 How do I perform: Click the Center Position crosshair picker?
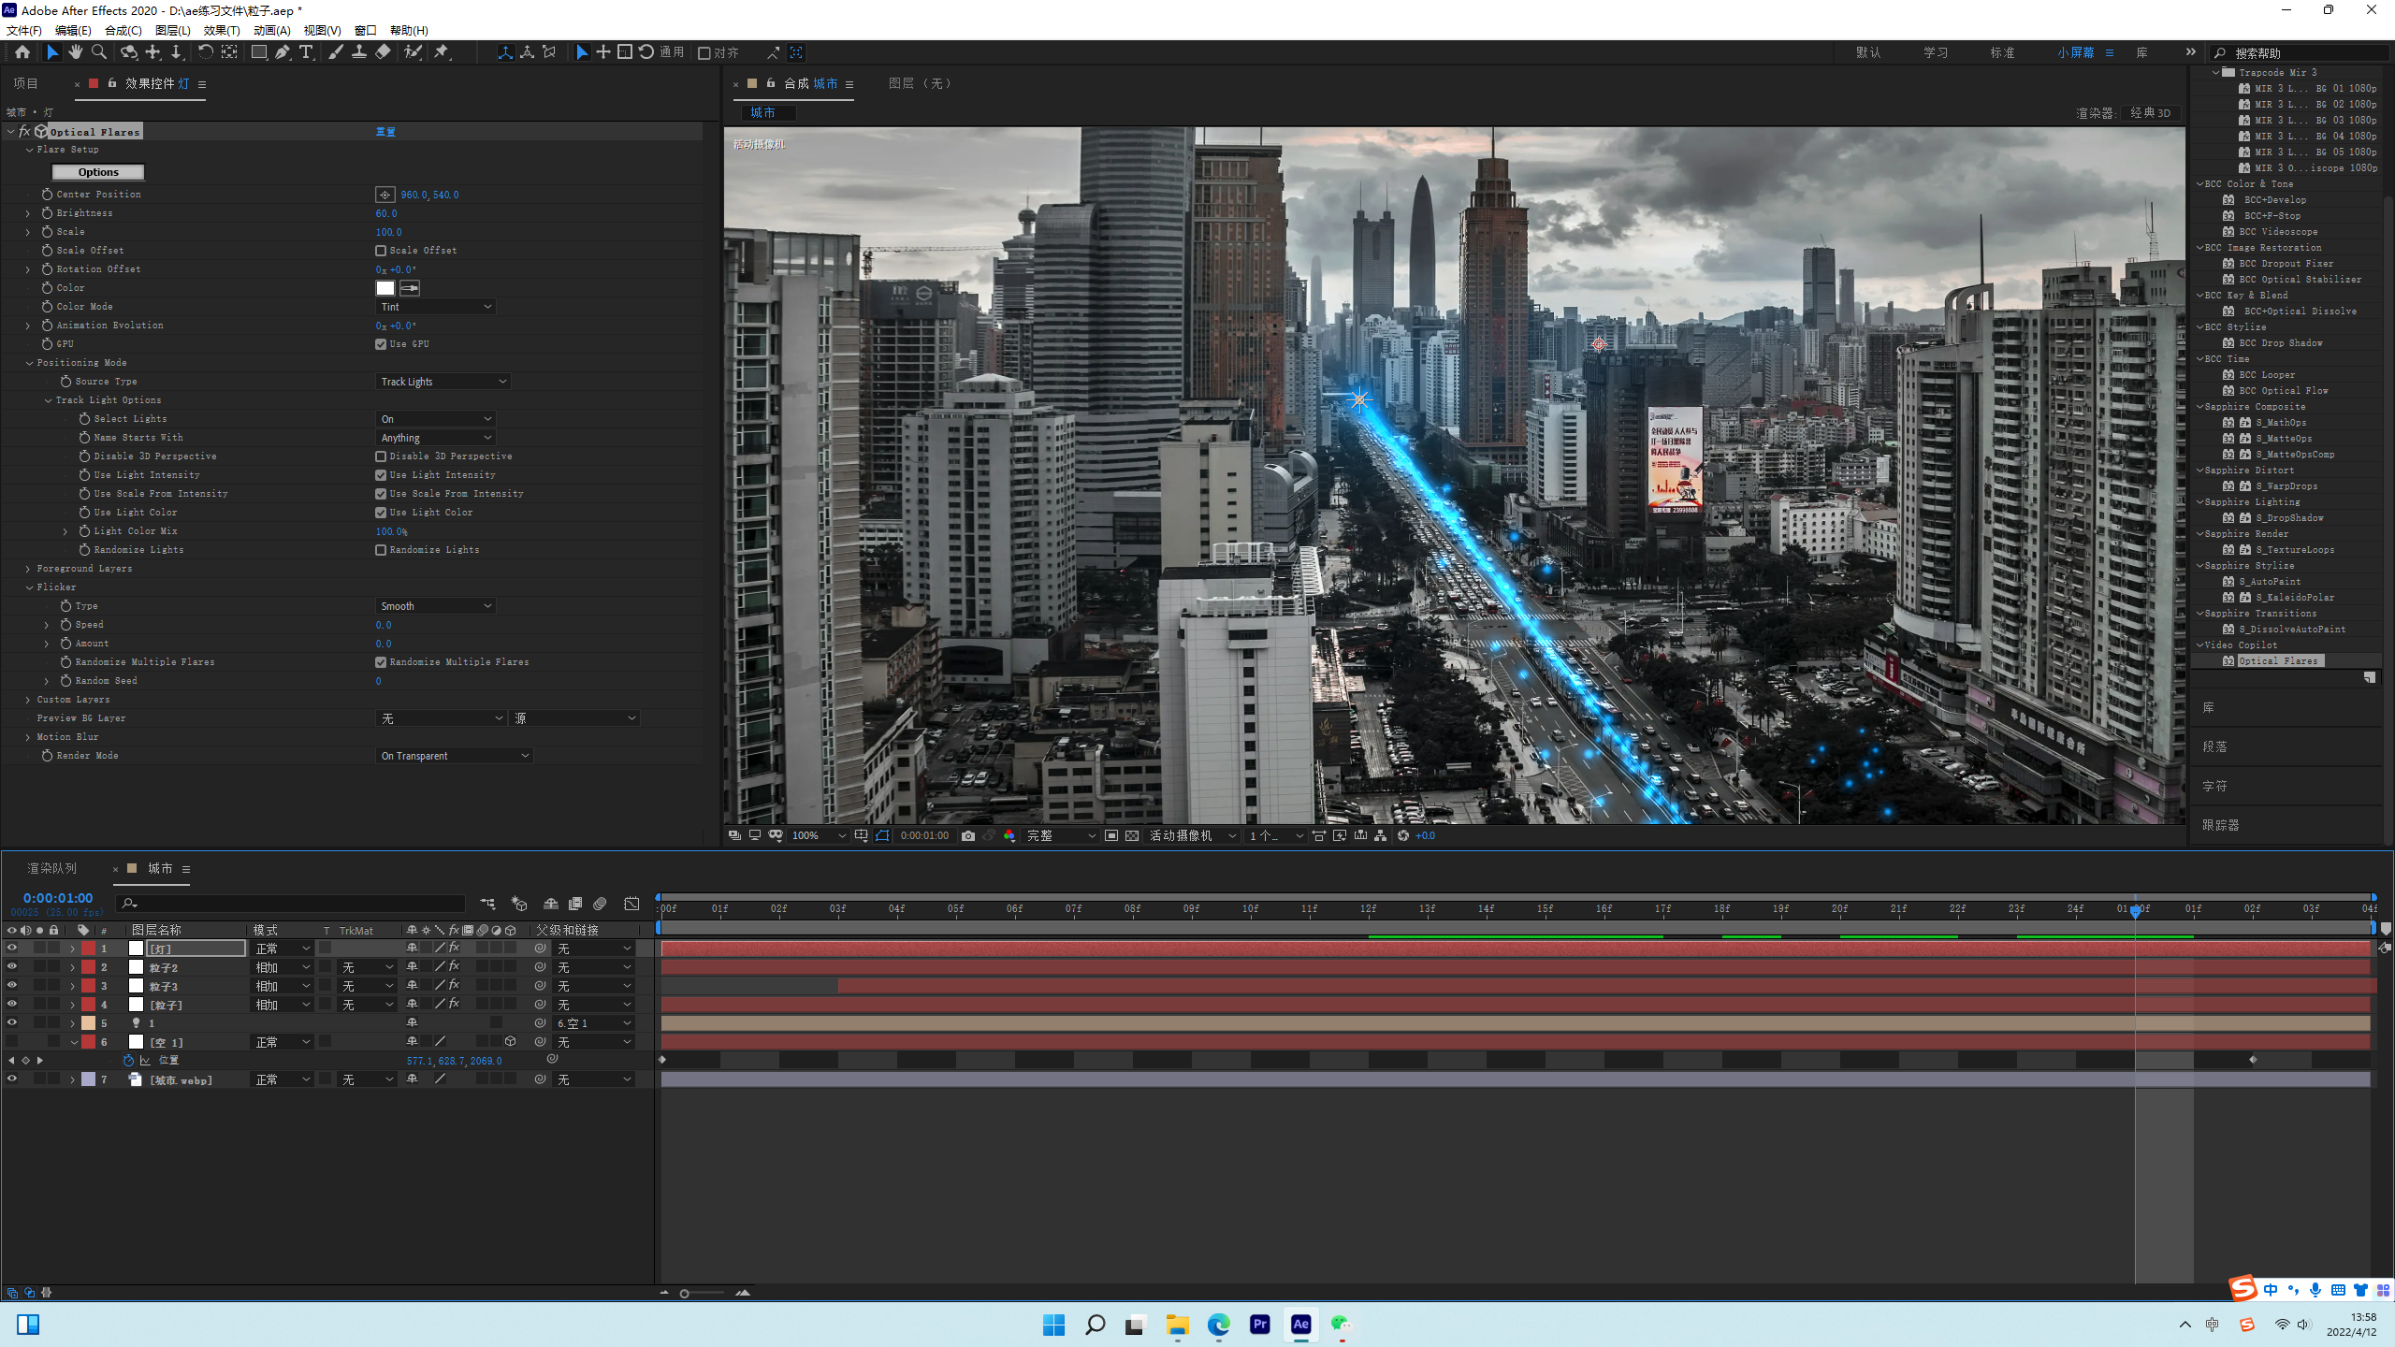click(x=385, y=195)
